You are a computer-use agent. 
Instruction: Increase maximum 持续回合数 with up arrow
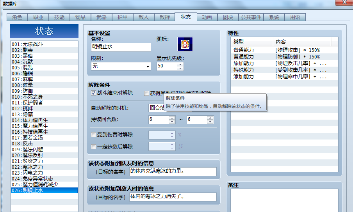click(x=210, y=118)
